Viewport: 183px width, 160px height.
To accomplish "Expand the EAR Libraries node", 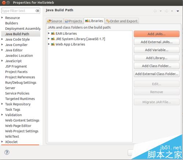I will (x=49, y=33).
